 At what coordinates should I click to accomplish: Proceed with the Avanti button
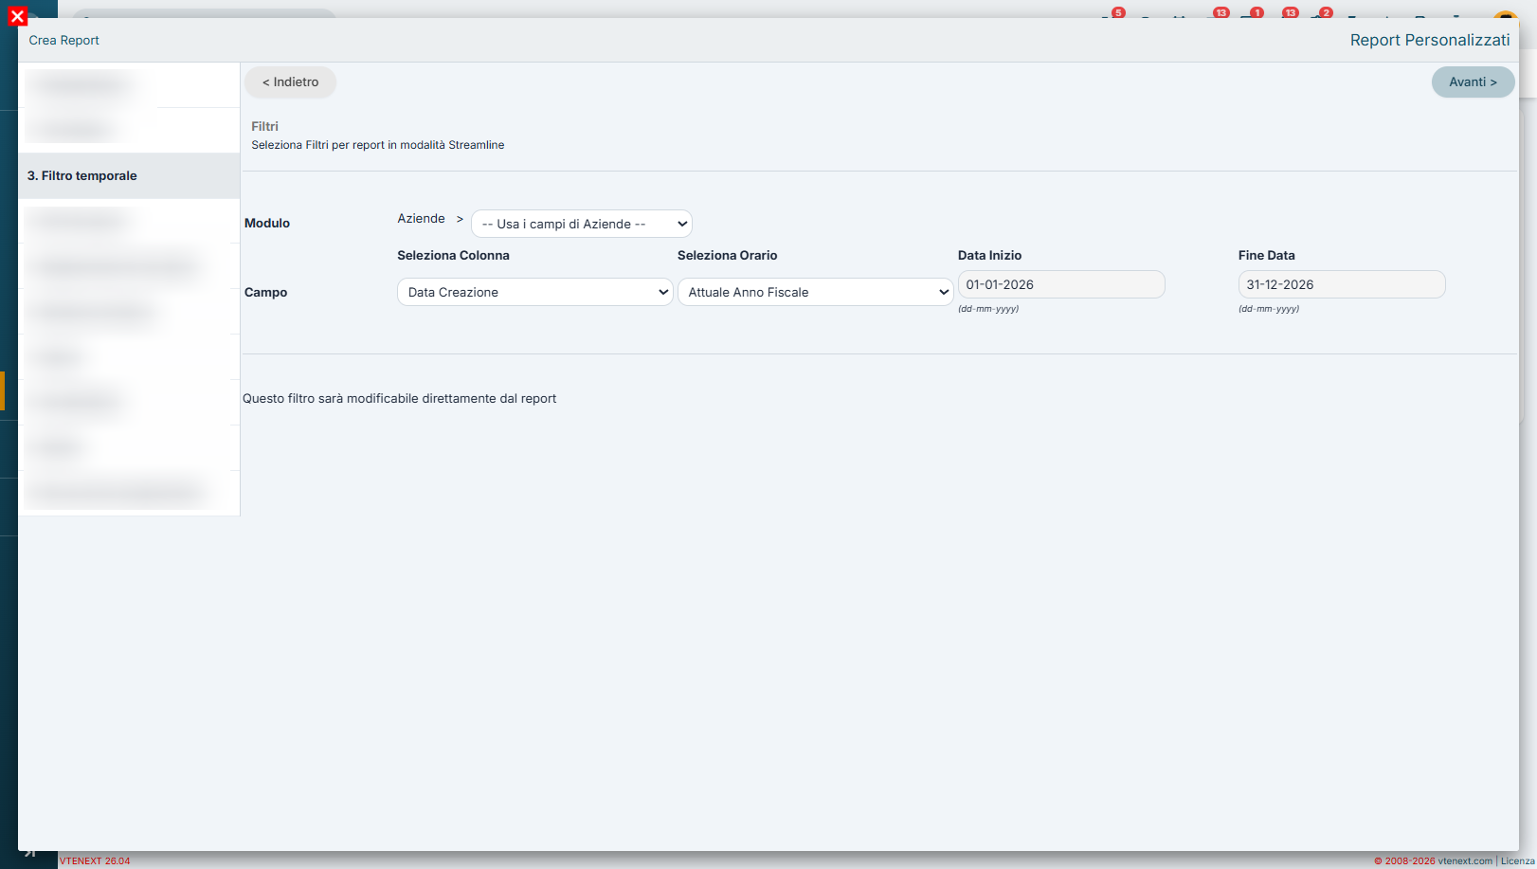point(1473,82)
